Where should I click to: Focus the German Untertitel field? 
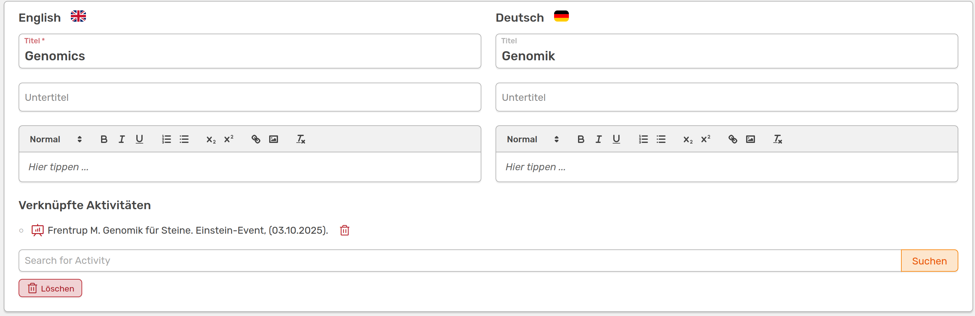(726, 97)
